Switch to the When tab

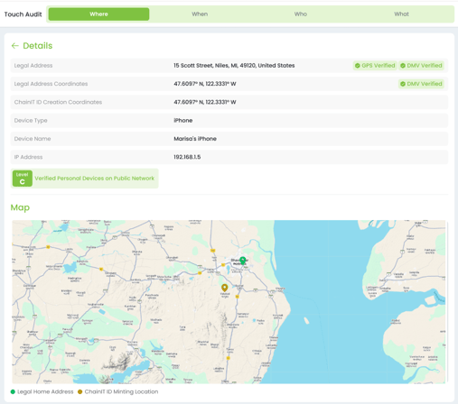tap(200, 14)
